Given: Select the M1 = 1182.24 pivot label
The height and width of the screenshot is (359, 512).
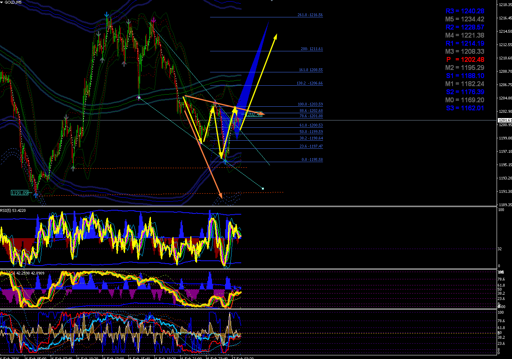Looking at the screenshot, I should coord(465,84).
